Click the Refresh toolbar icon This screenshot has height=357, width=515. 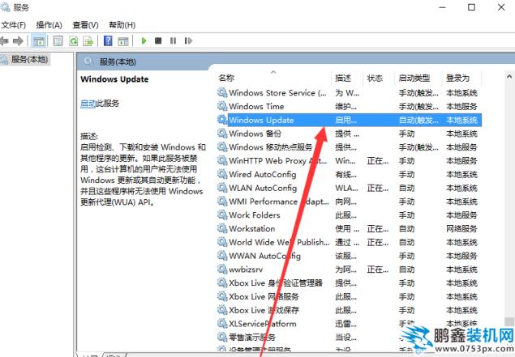[x=74, y=41]
